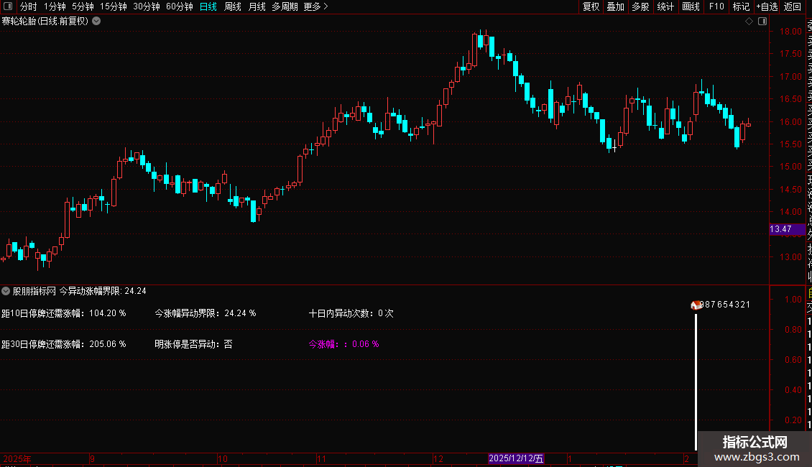Viewport: 812px width, 467px height.
Task: Open the 复权 adjustment menu
Action: (591, 6)
